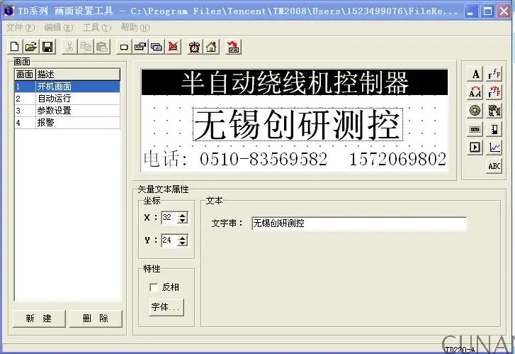Select the gears tool icon

coord(494,111)
